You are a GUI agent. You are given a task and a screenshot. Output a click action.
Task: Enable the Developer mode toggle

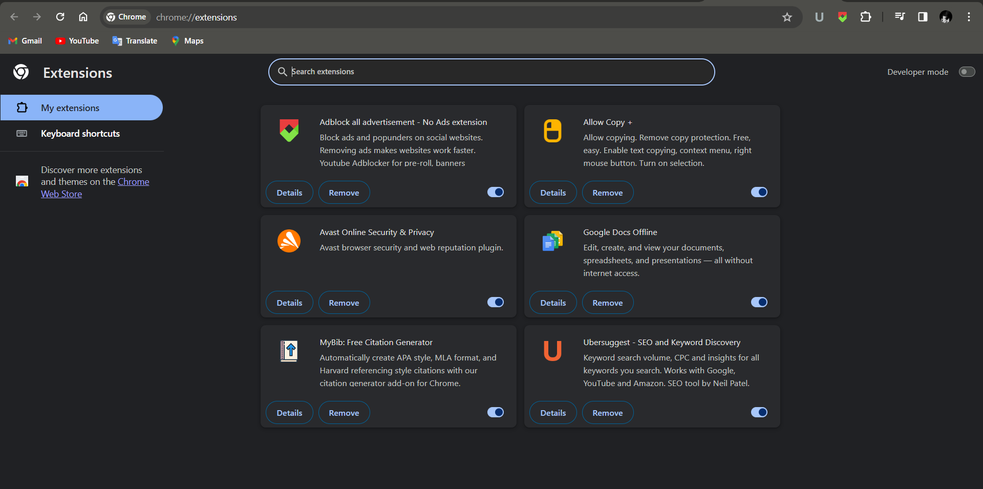pos(967,72)
